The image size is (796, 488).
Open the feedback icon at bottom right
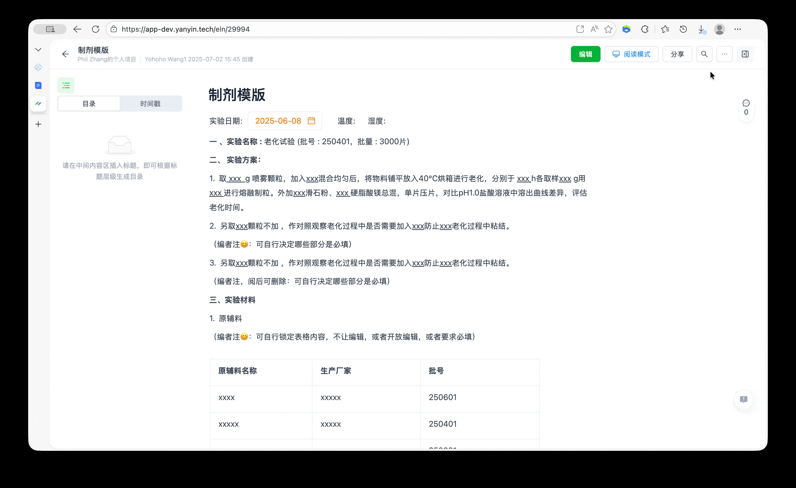(744, 400)
